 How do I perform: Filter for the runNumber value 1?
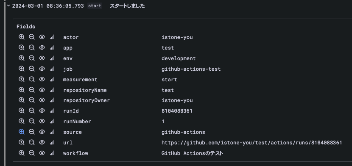coord(21,122)
